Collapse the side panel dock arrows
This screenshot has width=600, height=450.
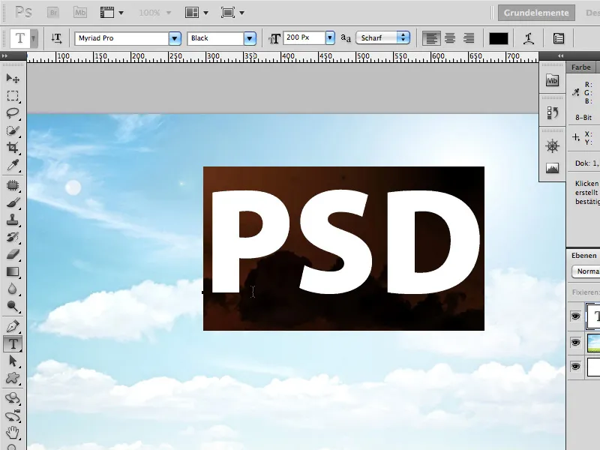(560, 55)
